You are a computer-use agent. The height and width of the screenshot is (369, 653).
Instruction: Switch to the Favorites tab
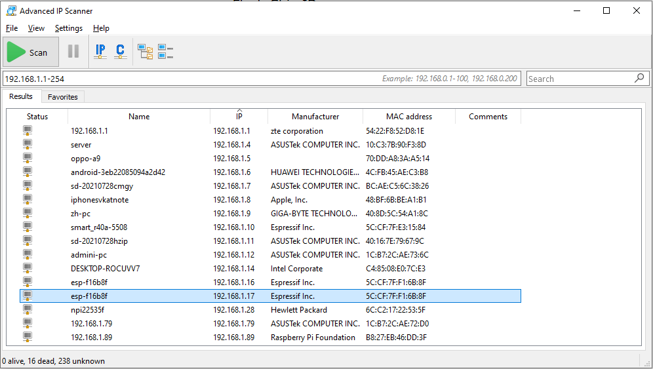click(x=63, y=96)
